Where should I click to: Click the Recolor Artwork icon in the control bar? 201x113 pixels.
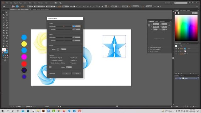coord(79,6)
